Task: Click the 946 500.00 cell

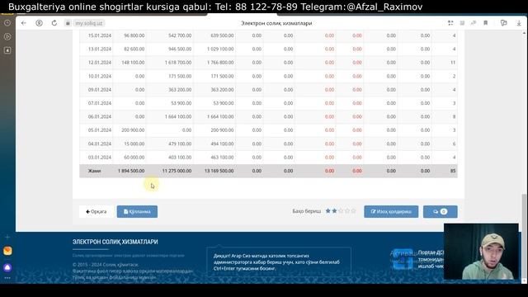Action: 180,49
